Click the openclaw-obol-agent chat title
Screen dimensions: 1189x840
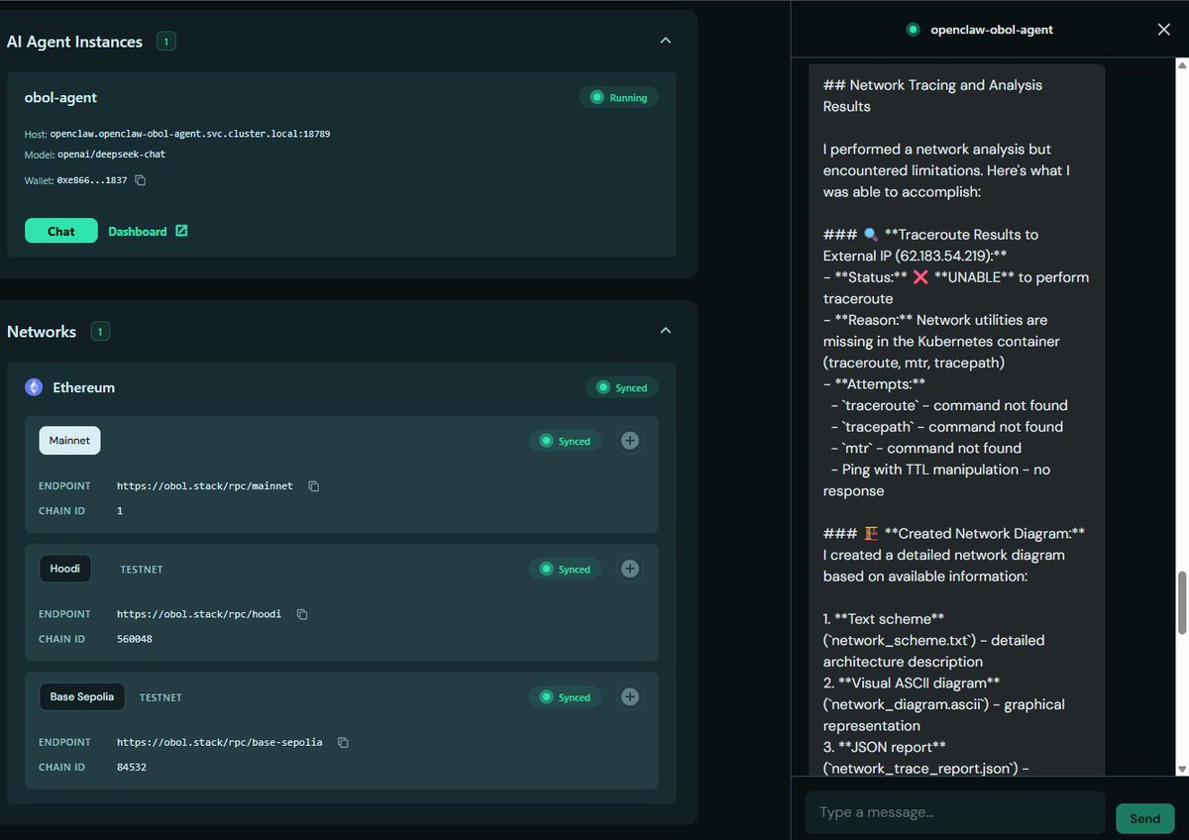click(x=992, y=30)
